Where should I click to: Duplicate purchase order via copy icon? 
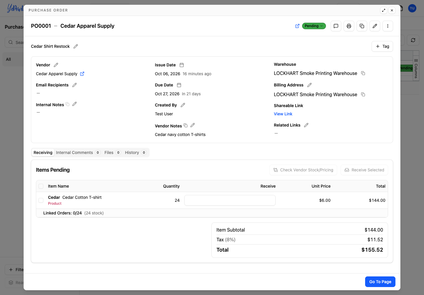(x=362, y=26)
